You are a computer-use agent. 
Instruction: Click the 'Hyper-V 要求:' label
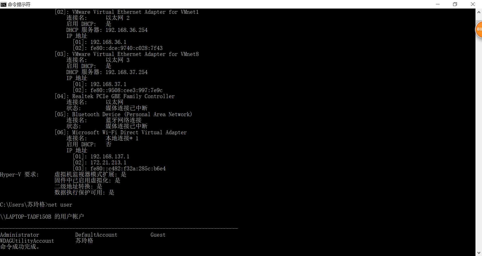pos(20,174)
